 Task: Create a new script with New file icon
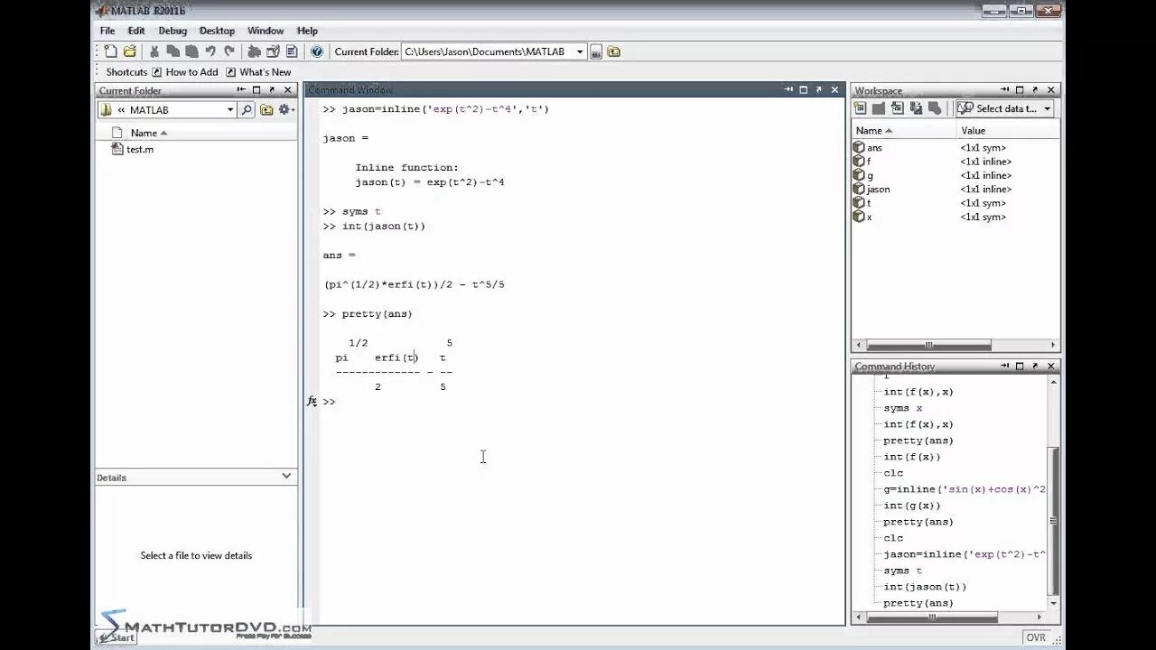click(x=110, y=51)
